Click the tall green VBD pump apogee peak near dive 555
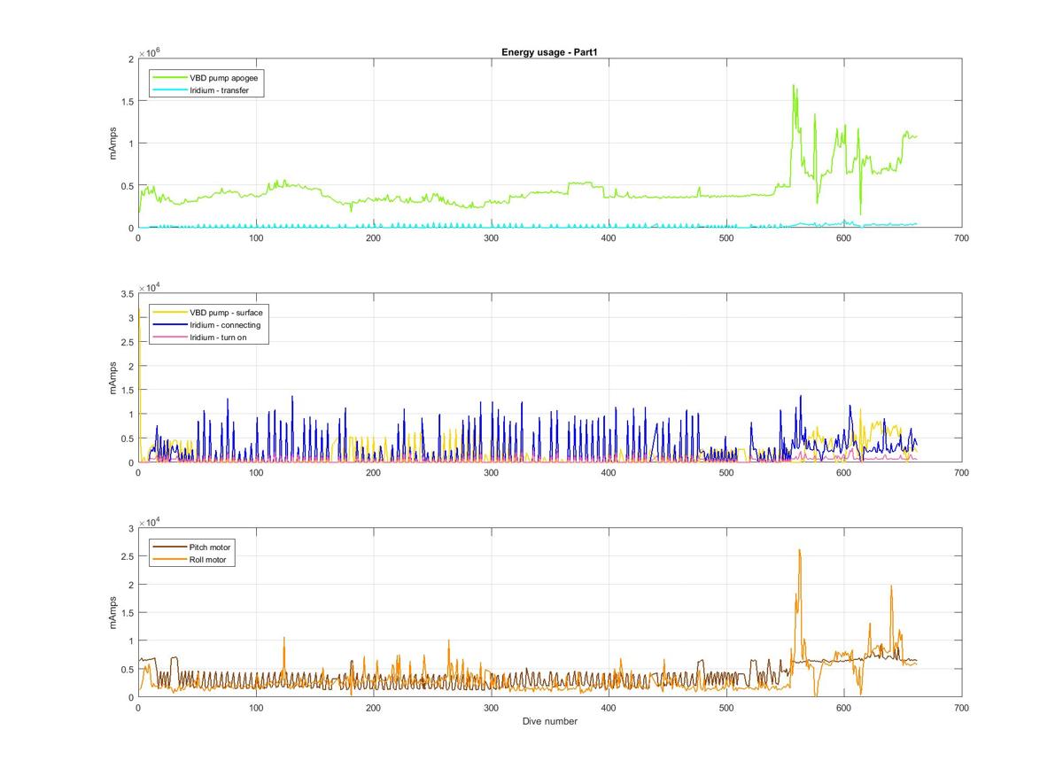1063x784 pixels. 793,87
